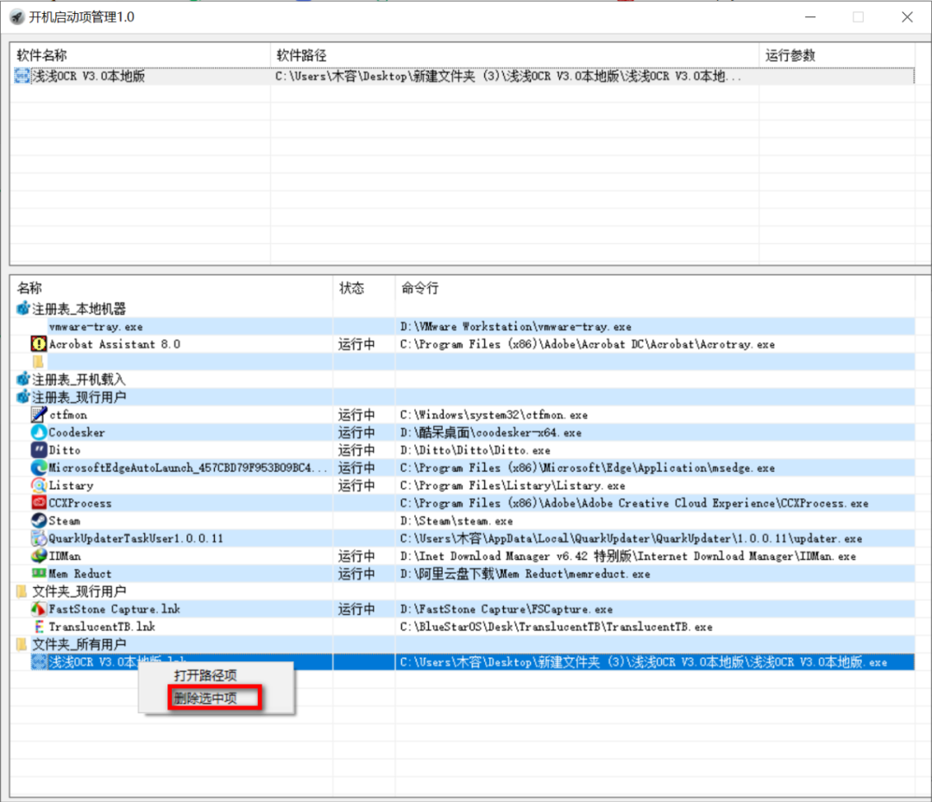Select the TranslucentTB.lnk entry name
932x802 pixels.
[102, 627]
